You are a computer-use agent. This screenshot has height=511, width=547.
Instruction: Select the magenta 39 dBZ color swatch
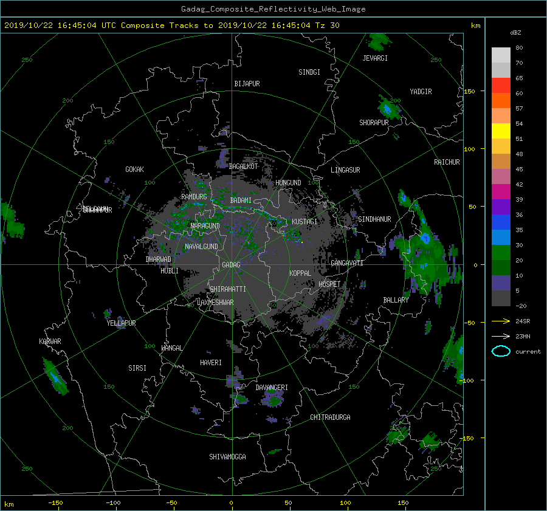(x=501, y=191)
